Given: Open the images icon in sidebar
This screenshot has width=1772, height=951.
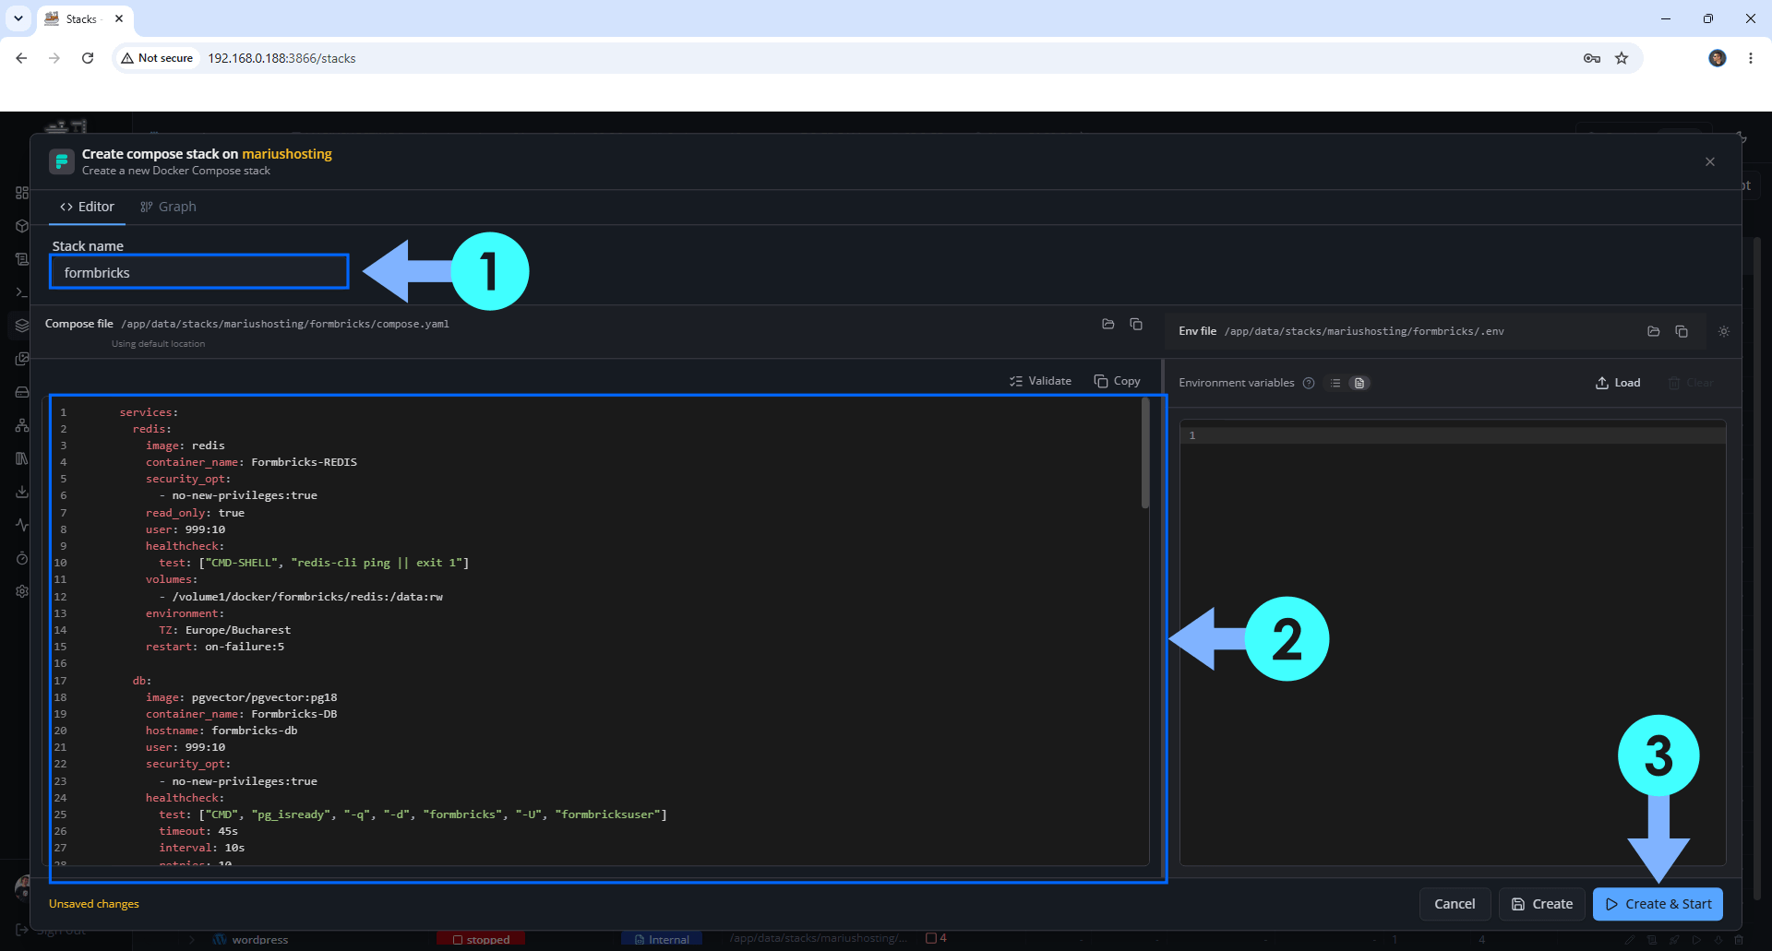Looking at the screenshot, I should (x=21, y=359).
